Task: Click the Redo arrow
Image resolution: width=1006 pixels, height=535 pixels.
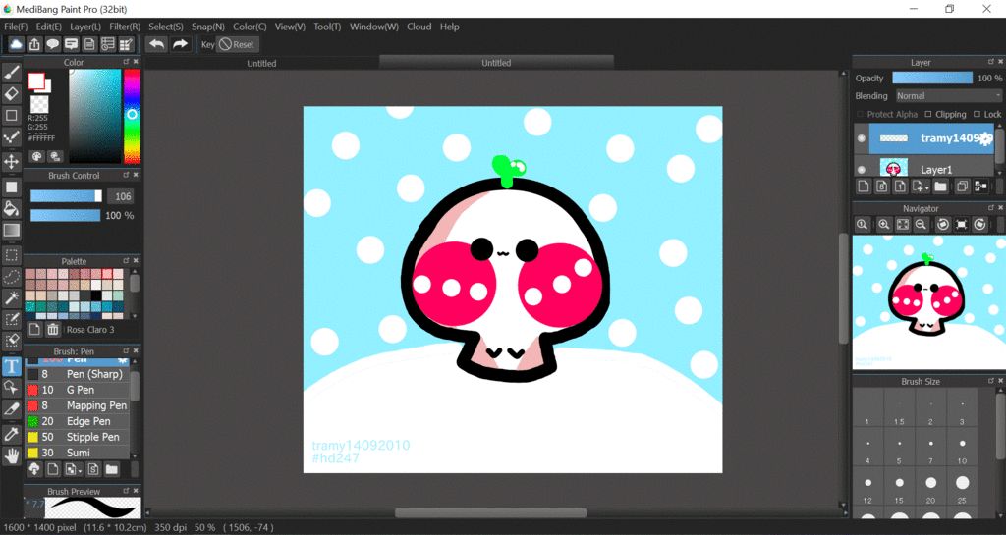Action: point(181,44)
